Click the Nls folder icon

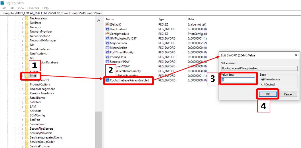[x=27, y=45]
